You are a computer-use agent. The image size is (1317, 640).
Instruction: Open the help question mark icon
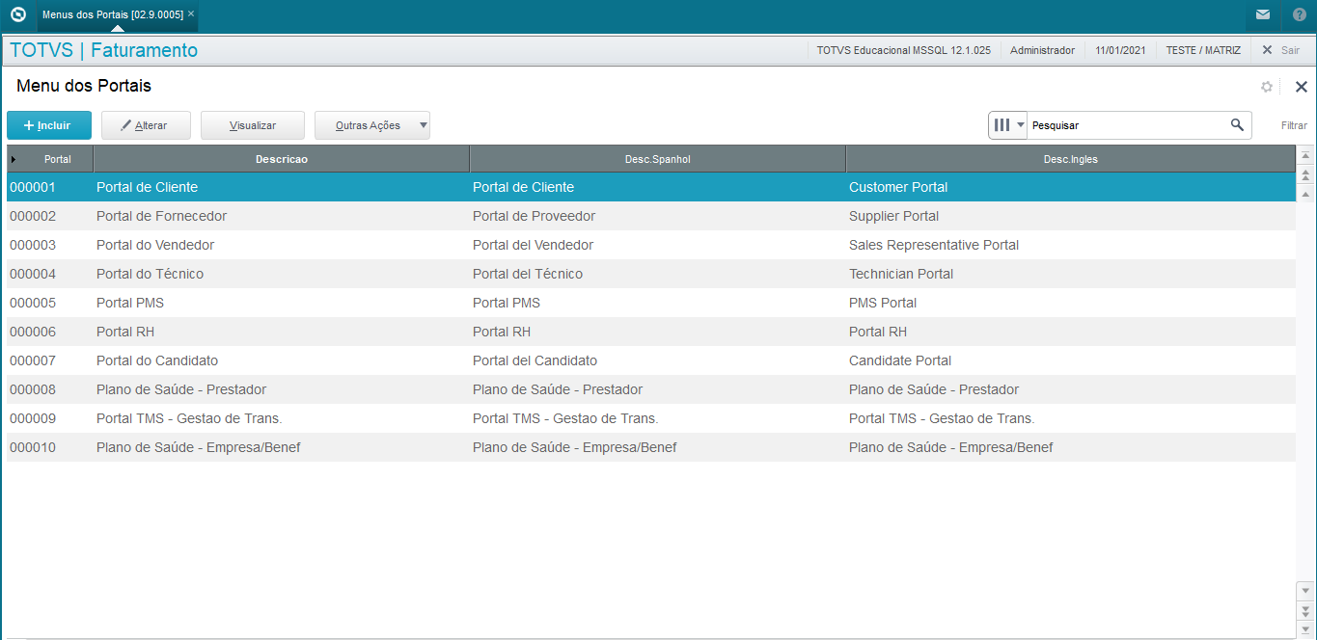click(1300, 14)
